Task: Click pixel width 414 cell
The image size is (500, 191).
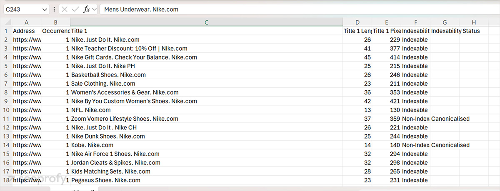Action: point(386,57)
